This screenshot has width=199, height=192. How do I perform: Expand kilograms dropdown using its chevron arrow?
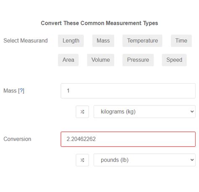[x=192, y=112]
